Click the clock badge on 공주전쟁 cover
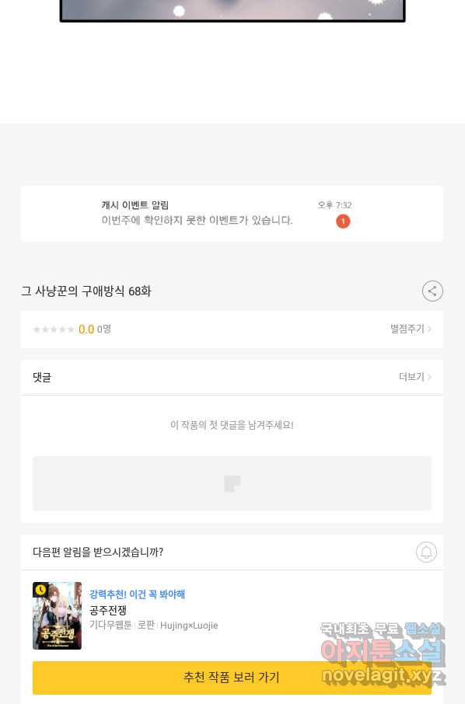The width and height of the screenshot is (465, 704). coord(40,590)
